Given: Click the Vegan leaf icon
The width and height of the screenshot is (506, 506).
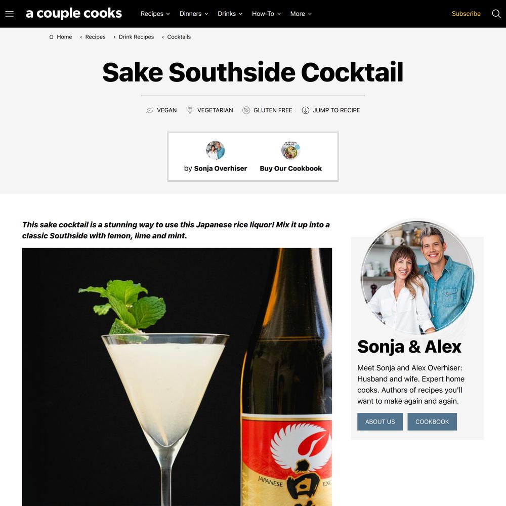Looking at the screenshot, I should point(150,110).
